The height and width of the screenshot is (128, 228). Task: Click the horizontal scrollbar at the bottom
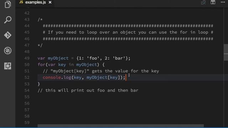coord(121,126)
